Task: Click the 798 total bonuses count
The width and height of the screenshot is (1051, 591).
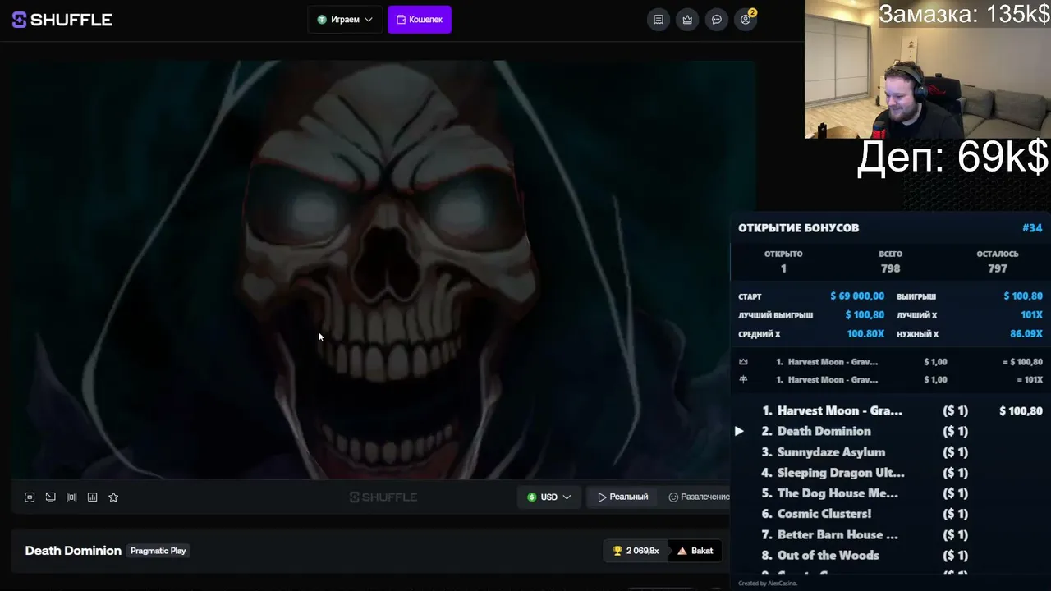Action: [890, 268]
